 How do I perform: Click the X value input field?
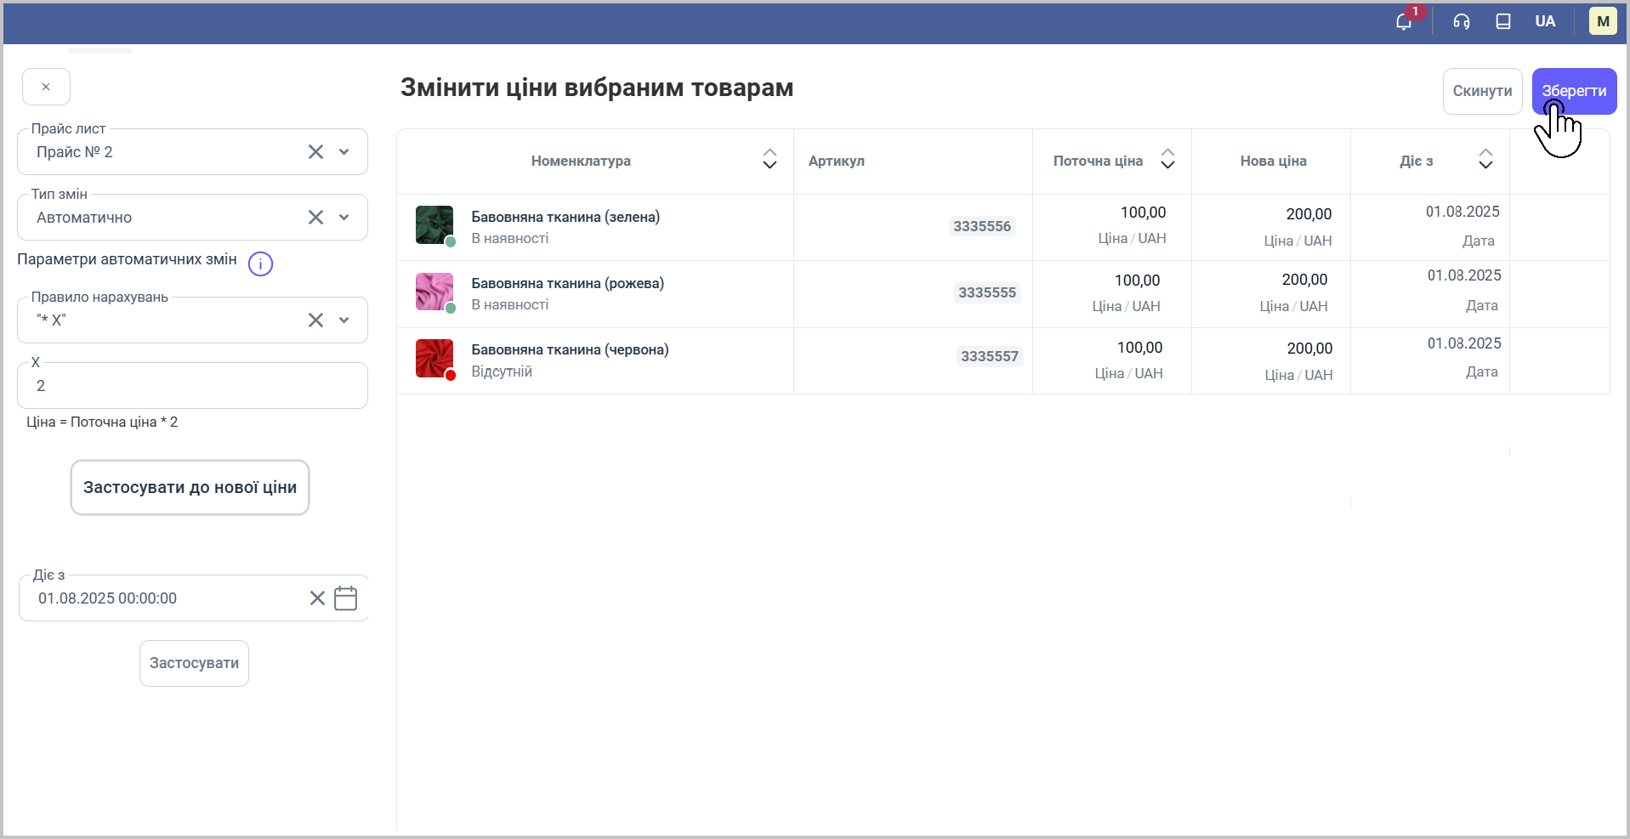click(192, 386)
